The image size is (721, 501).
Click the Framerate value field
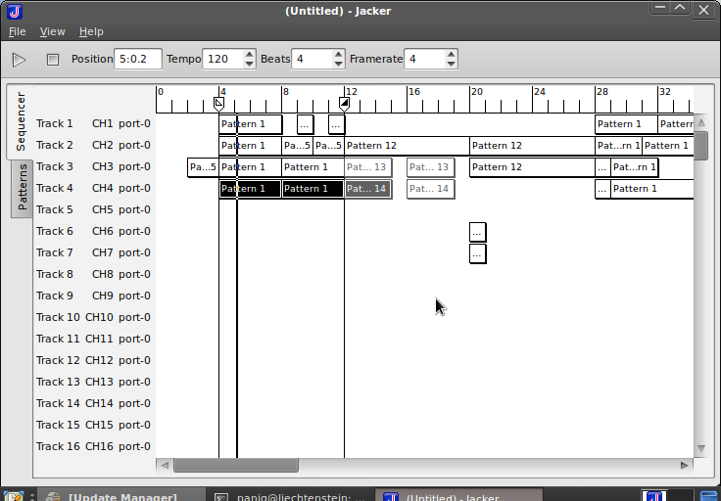pos(424,60)
